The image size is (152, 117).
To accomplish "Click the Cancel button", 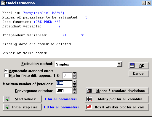I will 139,74.
